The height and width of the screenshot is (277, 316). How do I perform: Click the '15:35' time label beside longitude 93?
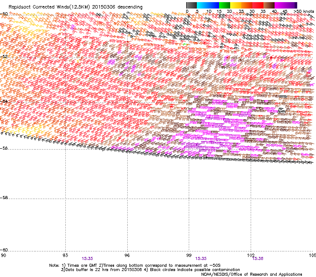point(87,259)
